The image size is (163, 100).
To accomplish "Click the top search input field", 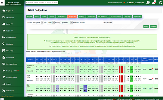I will (42, 2).
